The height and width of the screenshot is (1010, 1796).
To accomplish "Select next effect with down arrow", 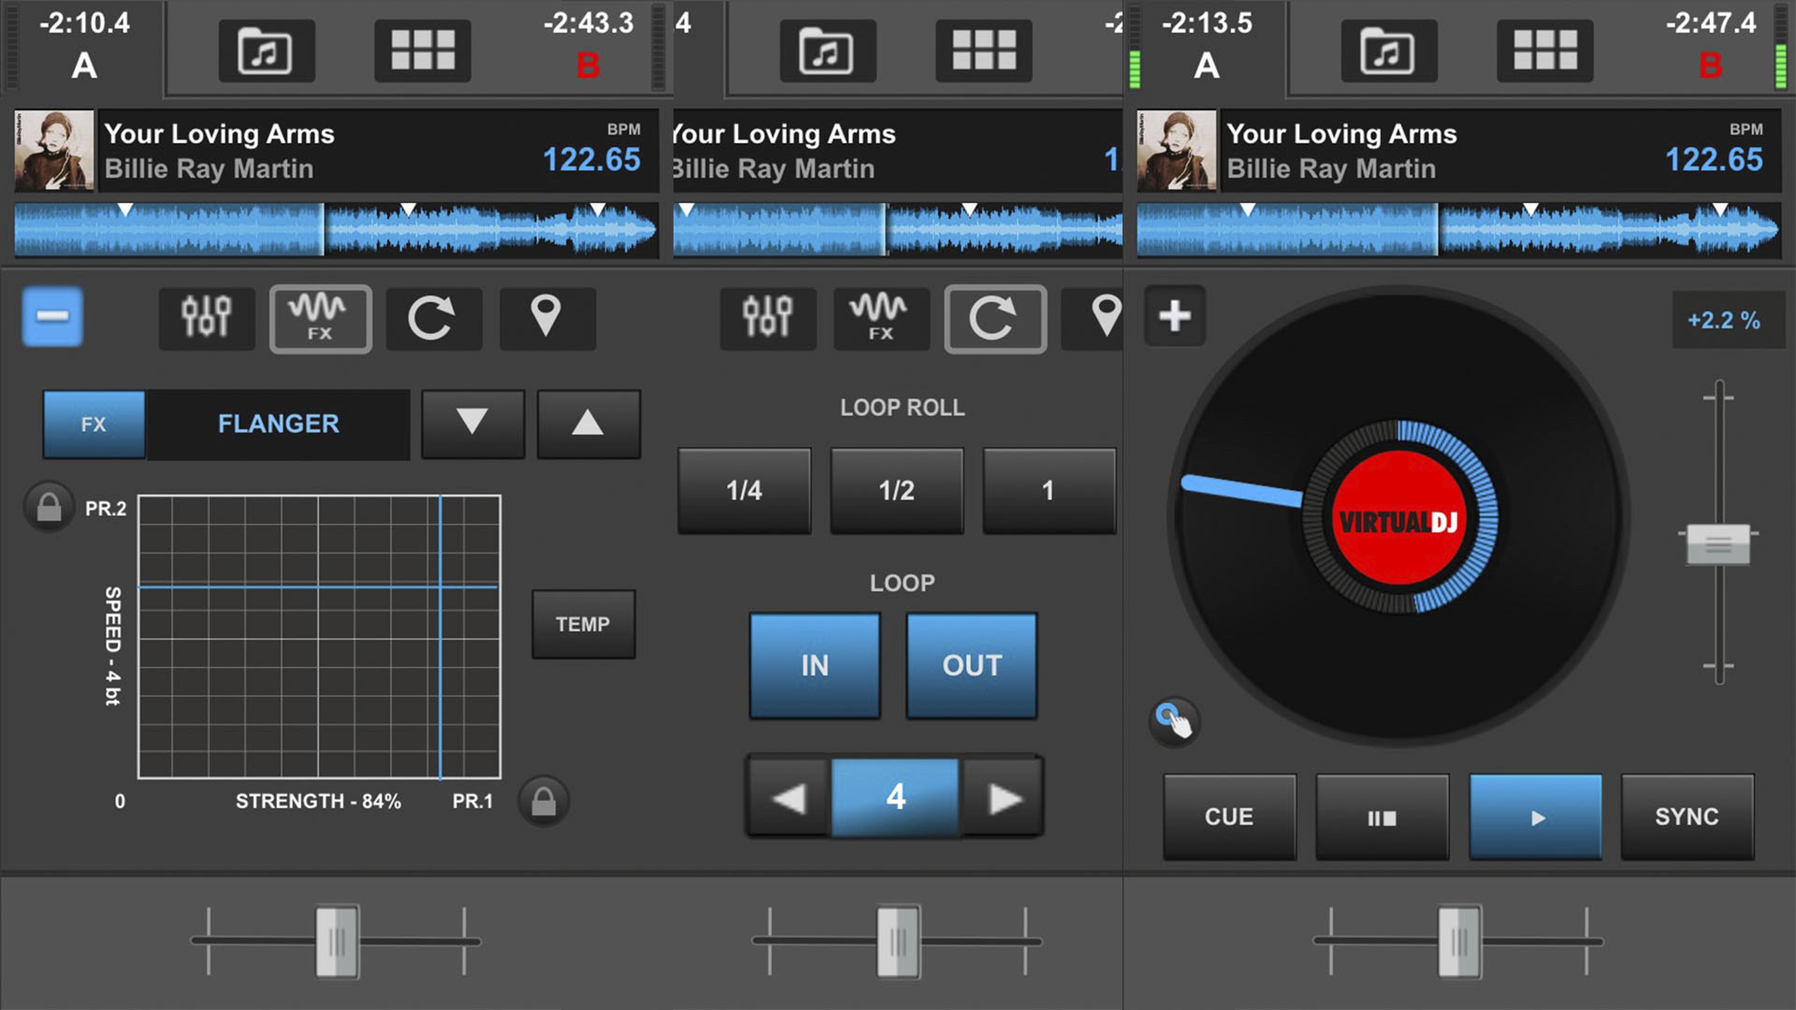I will [x=473, y=424].
